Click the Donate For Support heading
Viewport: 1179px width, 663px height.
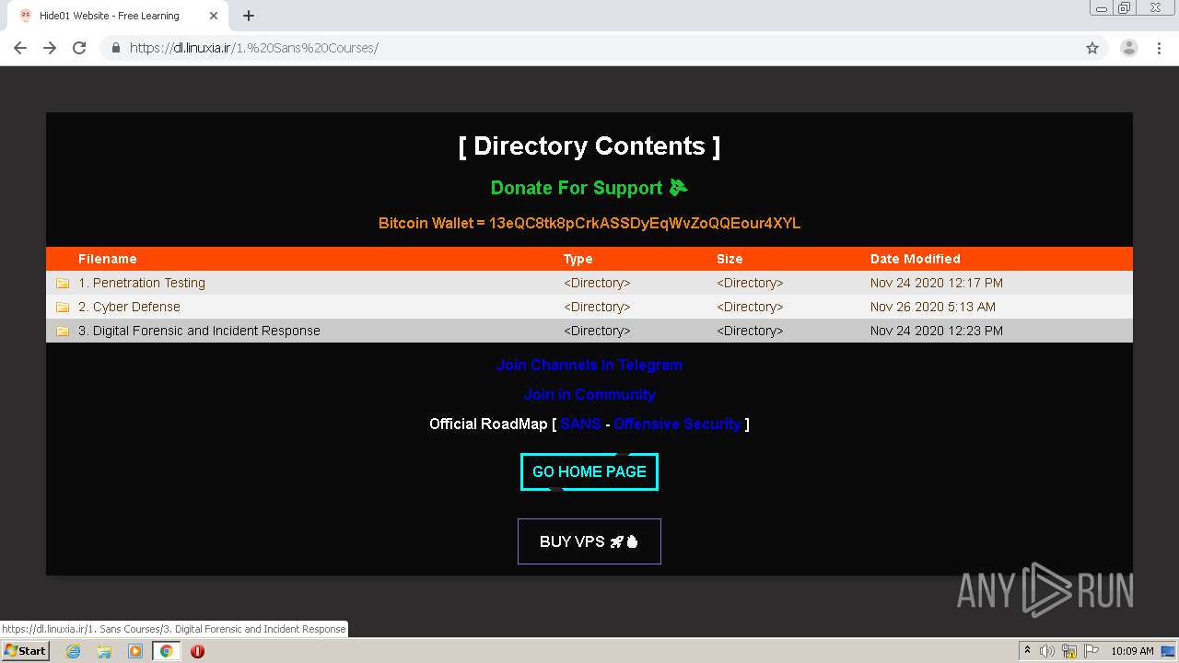pyautogui.click(x=589, y=188)
